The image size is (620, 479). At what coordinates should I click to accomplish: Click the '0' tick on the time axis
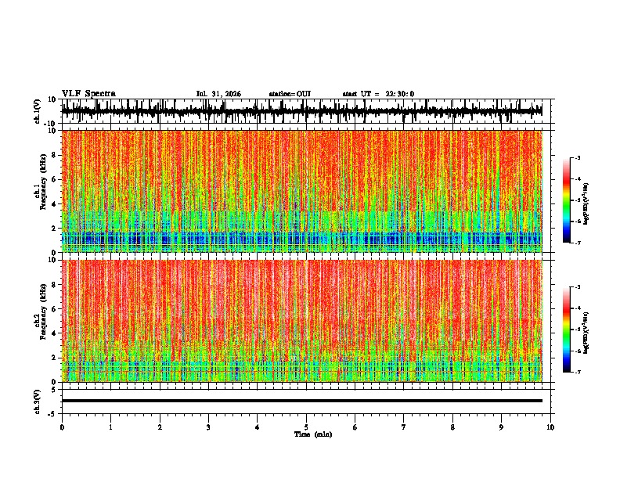coord(62,427)
